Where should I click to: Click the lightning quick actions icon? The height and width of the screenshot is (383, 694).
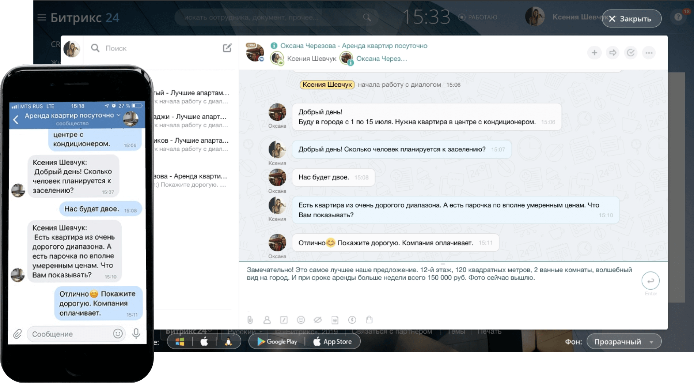pyautogui.click(x=352, y=320)
